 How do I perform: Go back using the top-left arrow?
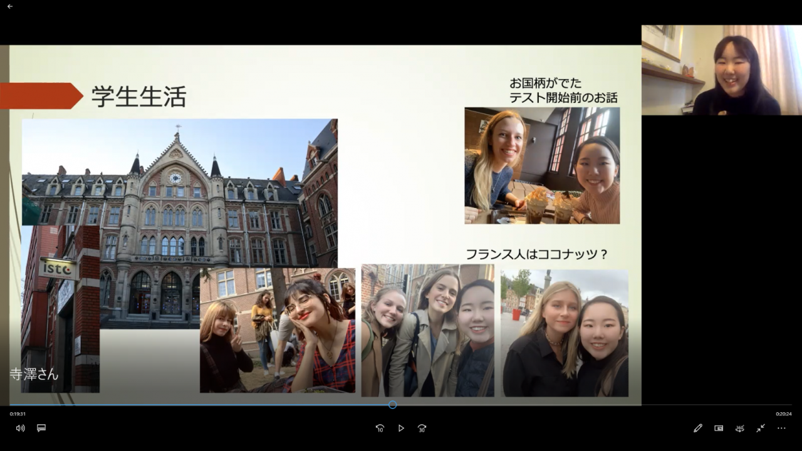pyautogui.click(x=9, y=6)
